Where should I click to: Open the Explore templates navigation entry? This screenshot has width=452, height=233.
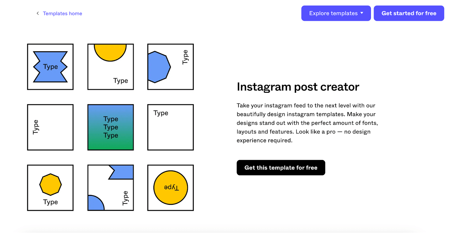(336, 13)
